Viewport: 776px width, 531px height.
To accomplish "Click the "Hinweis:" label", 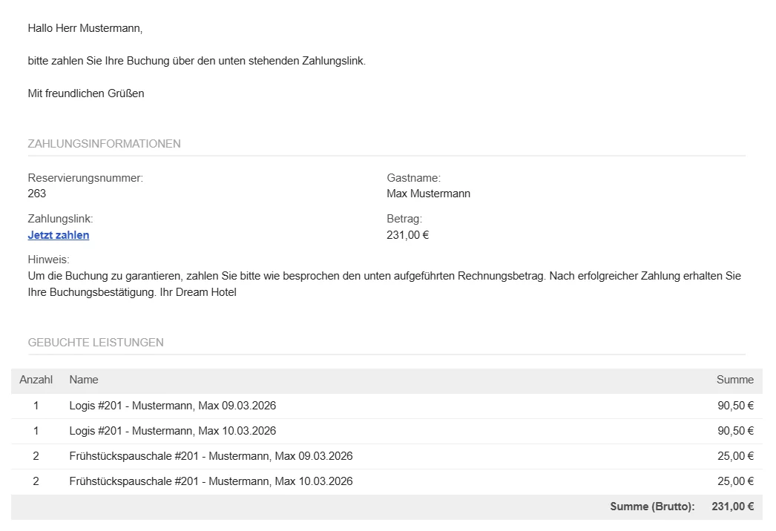I will click(x=48, y=260).
